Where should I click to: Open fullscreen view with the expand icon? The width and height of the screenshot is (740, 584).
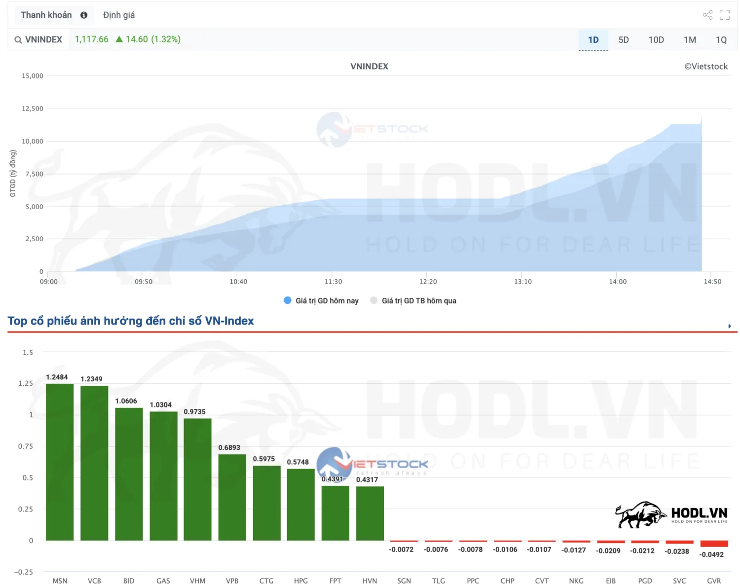point(724,15)
